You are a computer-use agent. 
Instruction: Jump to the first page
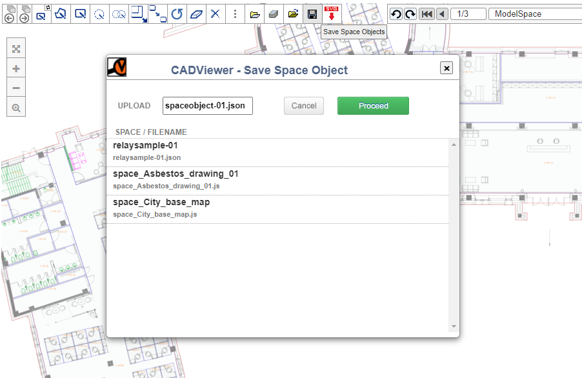pos(427,14)
